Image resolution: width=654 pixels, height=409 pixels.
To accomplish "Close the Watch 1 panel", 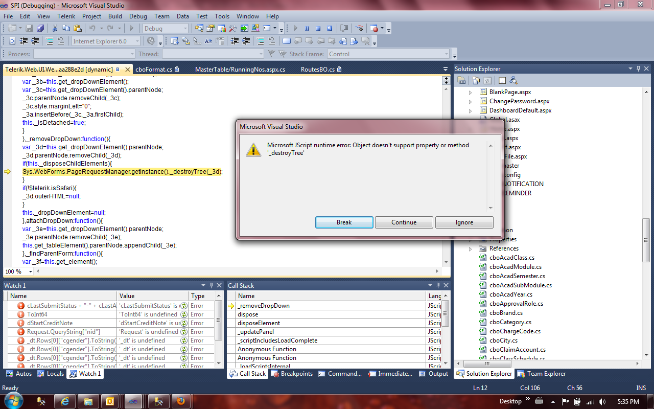I will point(219,285).
